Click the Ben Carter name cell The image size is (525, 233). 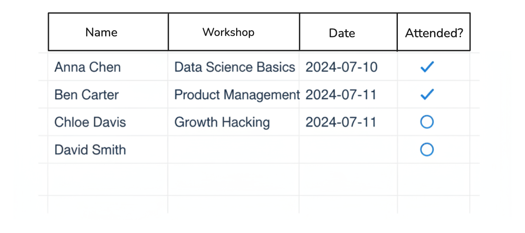tap(86, 95)
